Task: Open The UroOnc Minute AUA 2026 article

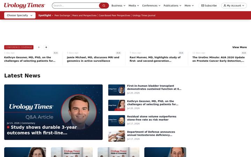Action: pos(219,59)
